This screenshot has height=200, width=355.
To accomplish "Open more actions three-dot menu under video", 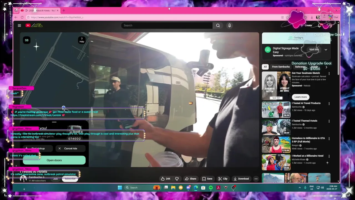I will pyautogui.click(x=256, y=179).
